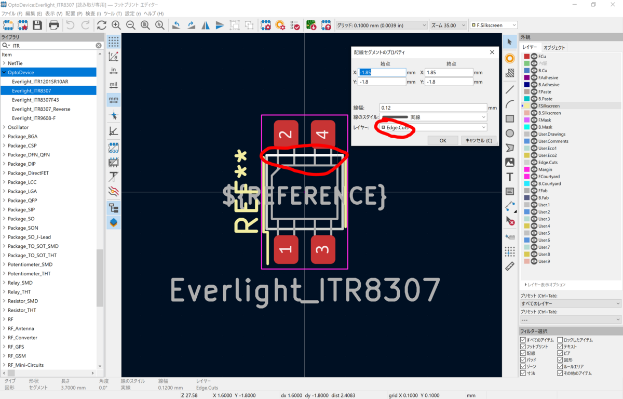Toggle full-window crosshair cursor icon

pos(113,115)
